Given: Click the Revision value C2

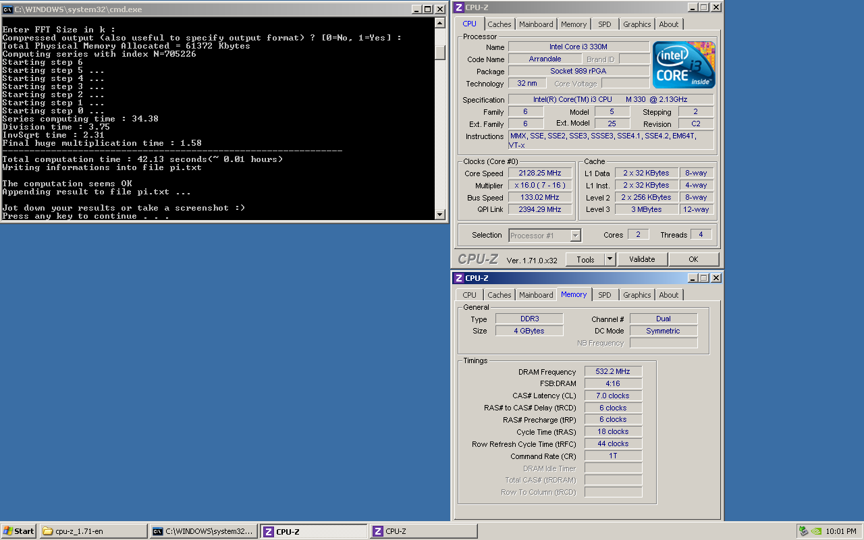Looking at the screenshot, I should point(696,124).
